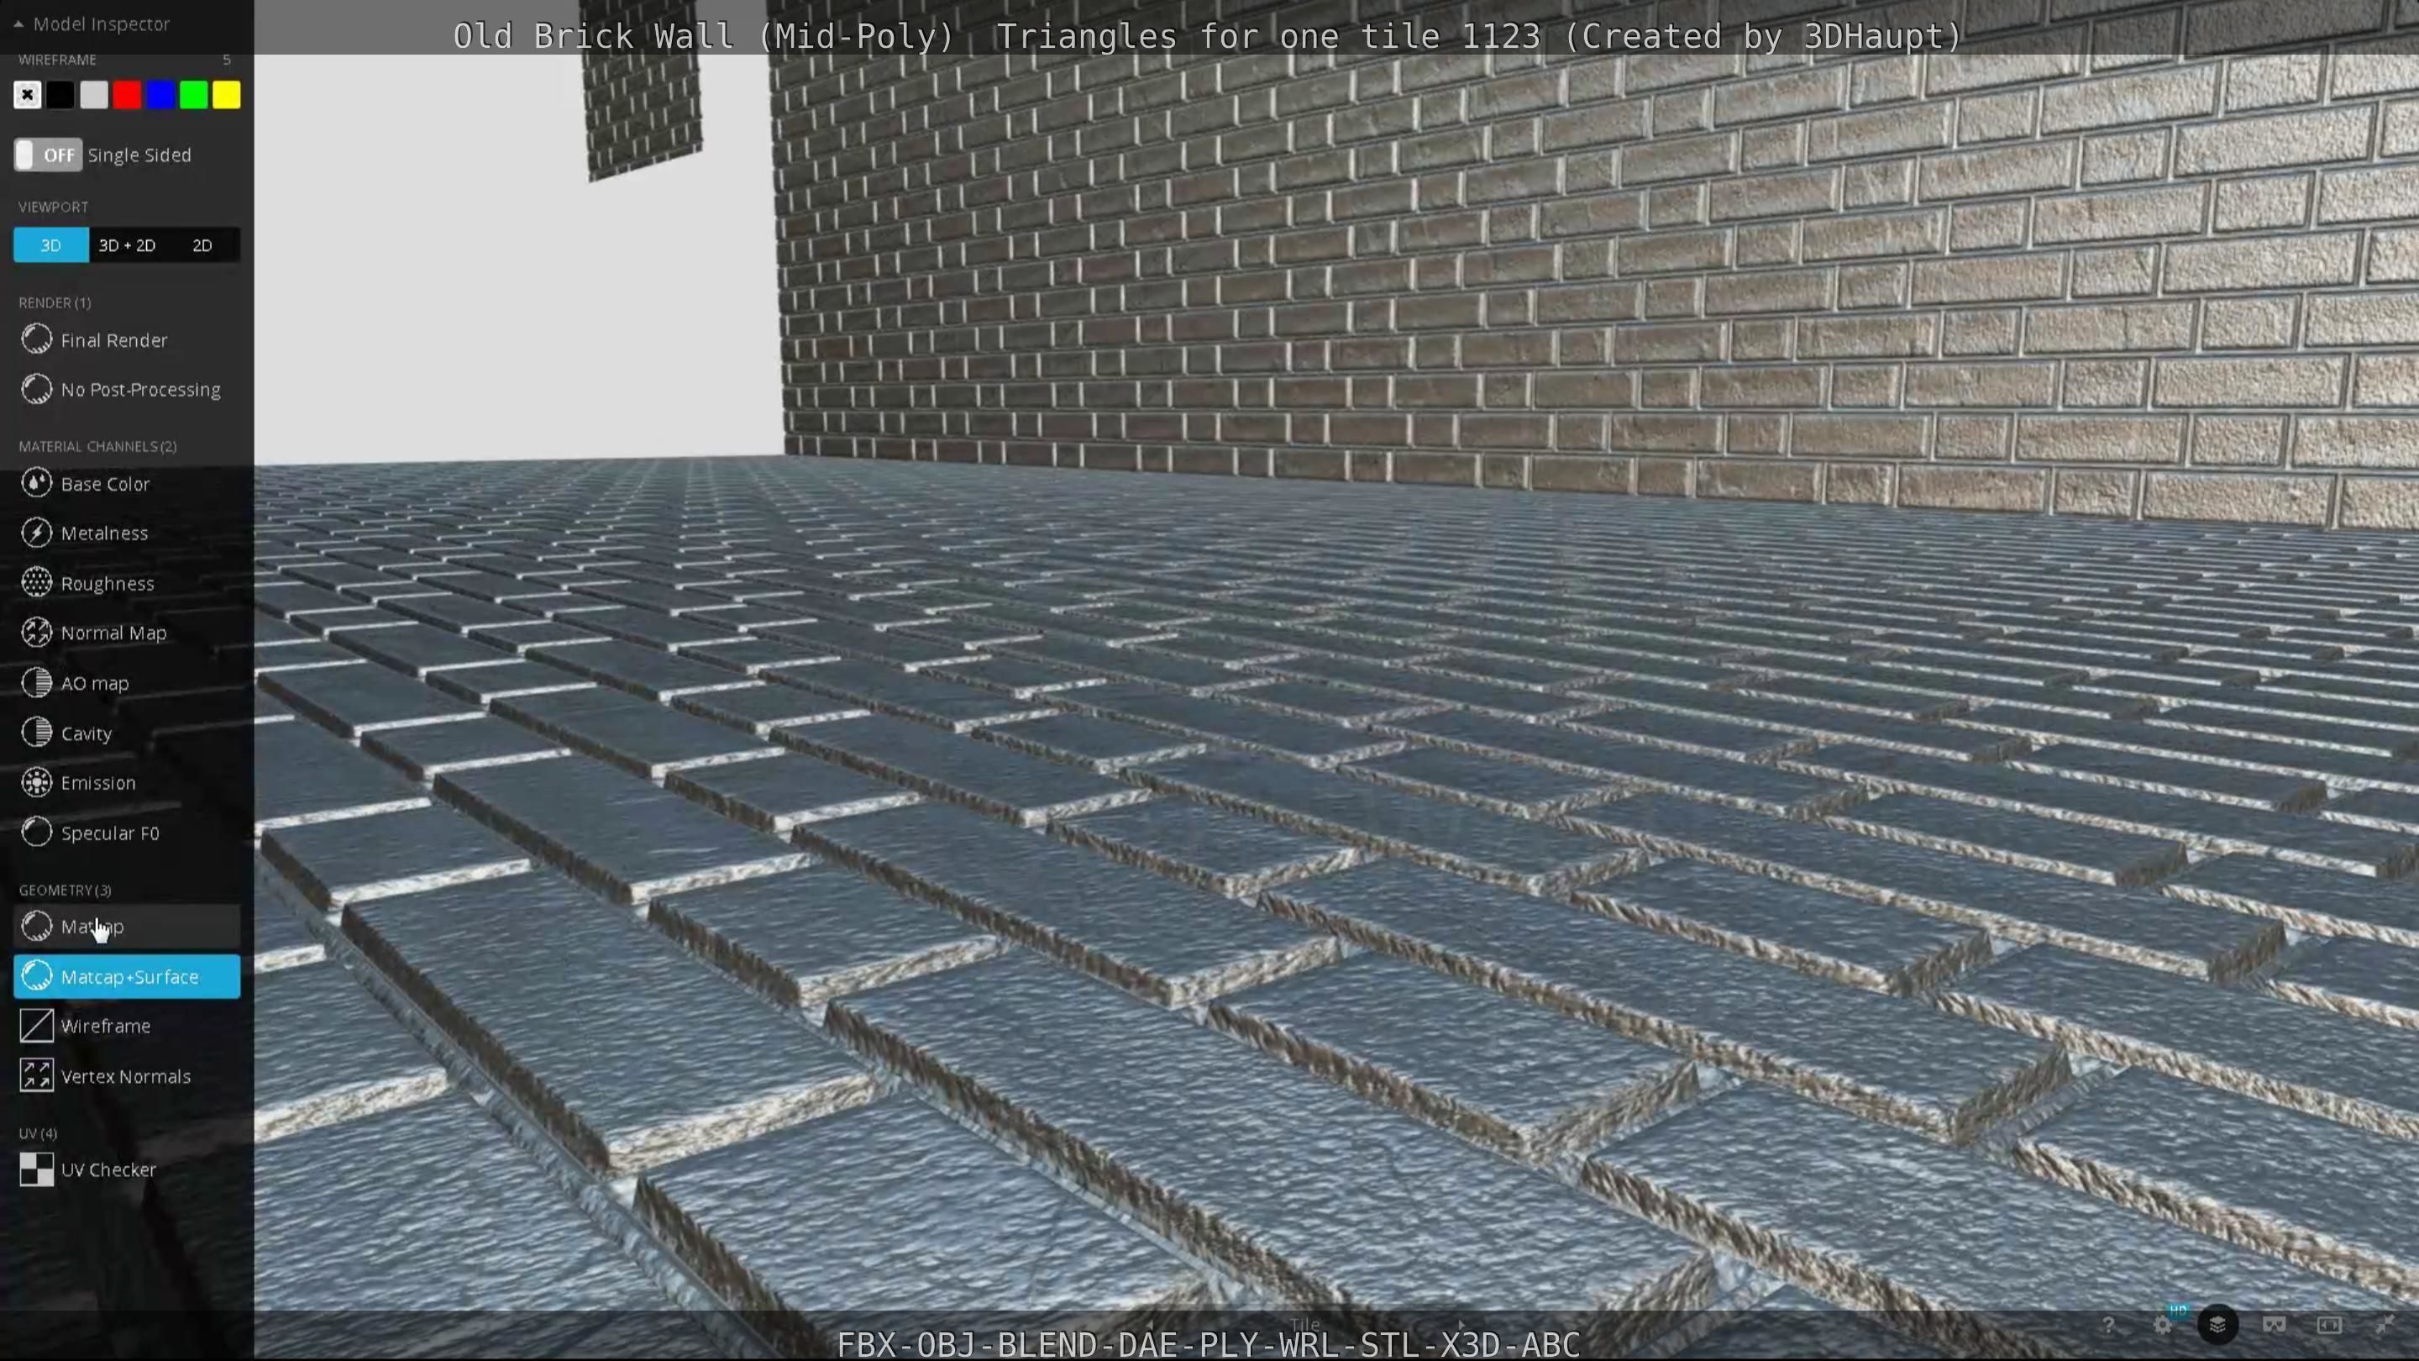Viewport: 2419px width, 1361px height.
Task: Show the Emission channel
Action: [x=127, y=783]
